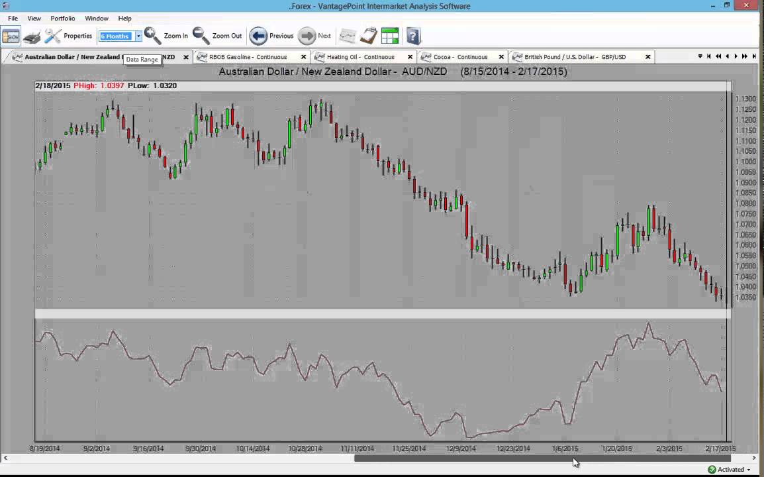Open the Activated status dropdown
764x477 pixels.
pyautogui.click(x=749, y=470)
